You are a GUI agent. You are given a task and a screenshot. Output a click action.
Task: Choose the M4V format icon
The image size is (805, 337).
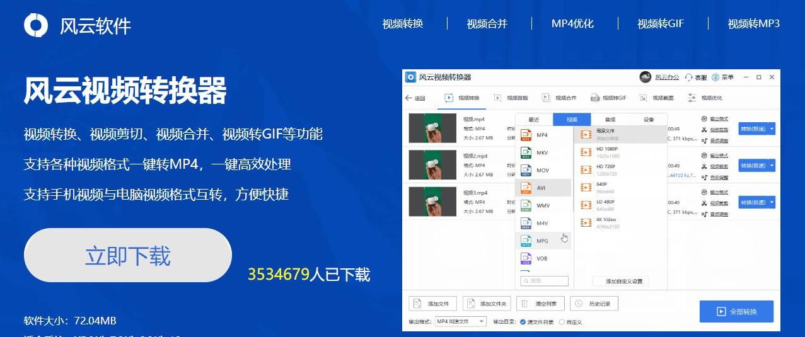click(526, 223)
